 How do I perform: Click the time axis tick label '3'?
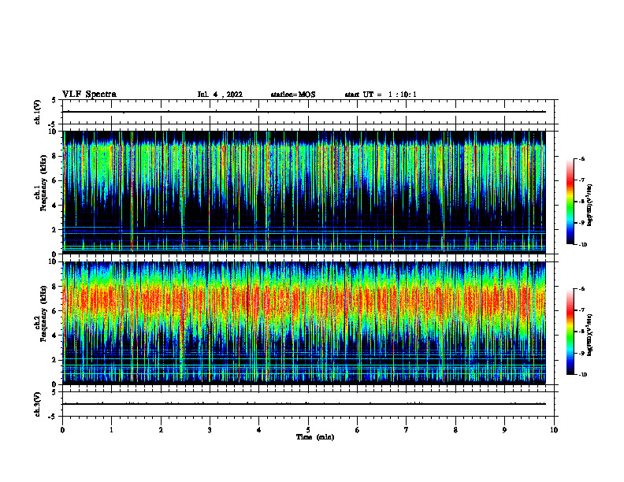click(x=210, y=430)
